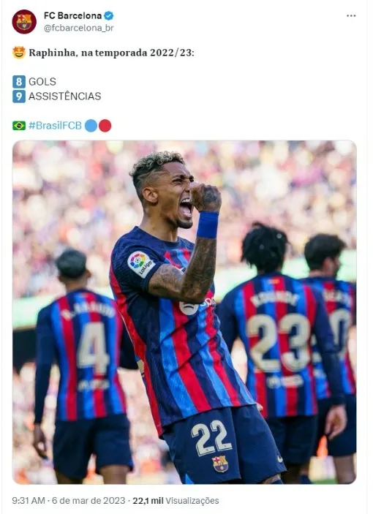This screenshot has width=373, height=514.
Task: Click the 9:31 AM timestamp link
Action: 29,501
